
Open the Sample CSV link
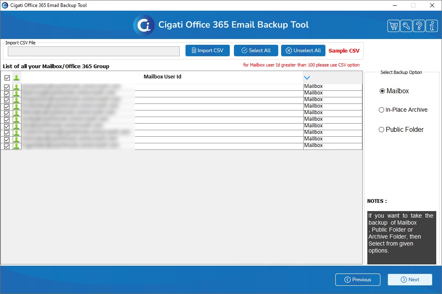point(344,51)
